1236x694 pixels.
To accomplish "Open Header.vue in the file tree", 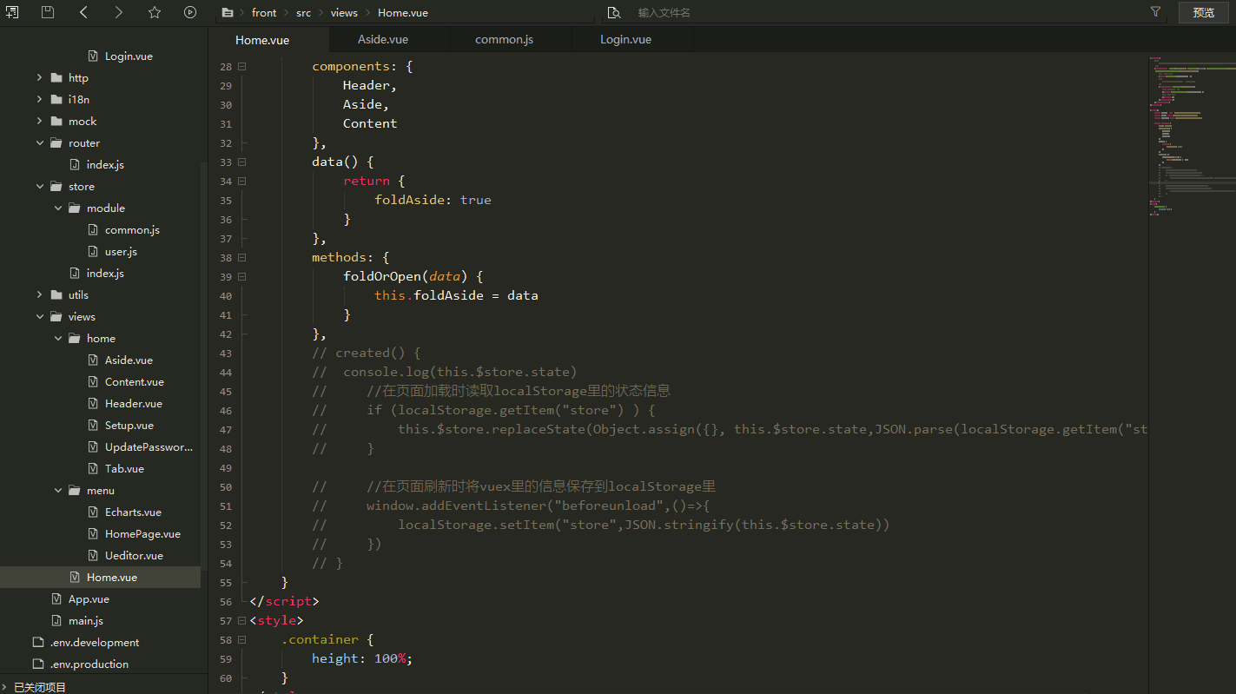I will pyautogui.click(x=133, y=403).
